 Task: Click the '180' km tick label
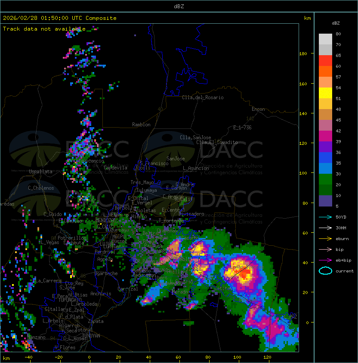click(303, 54)
